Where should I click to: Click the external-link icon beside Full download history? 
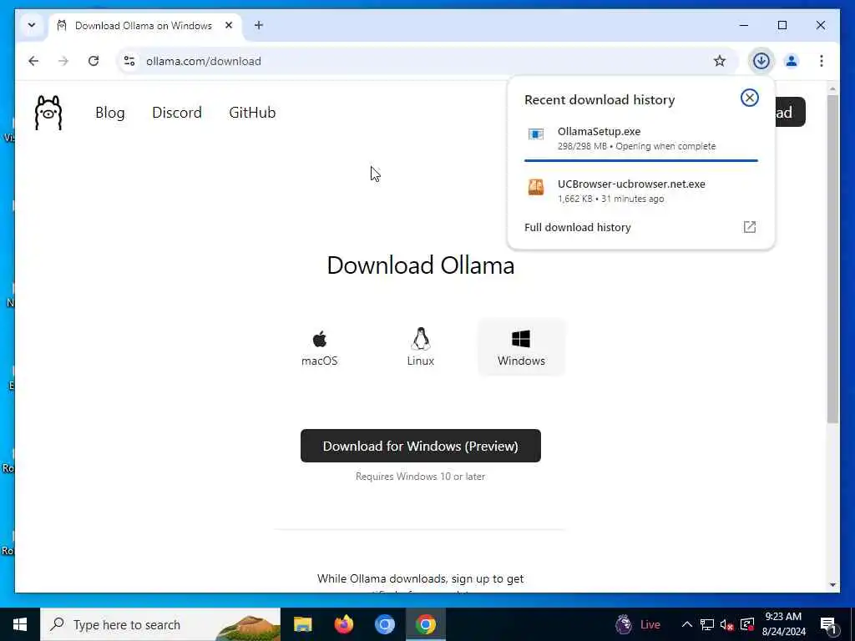tap(749, 227)
